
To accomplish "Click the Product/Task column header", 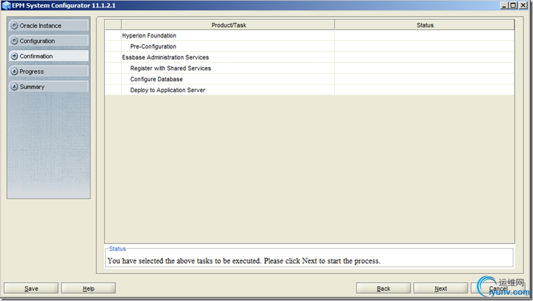I will (x=228, y=25).
